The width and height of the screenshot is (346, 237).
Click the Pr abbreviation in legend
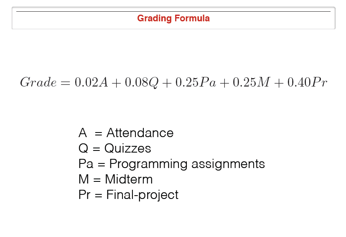[84, 195]
